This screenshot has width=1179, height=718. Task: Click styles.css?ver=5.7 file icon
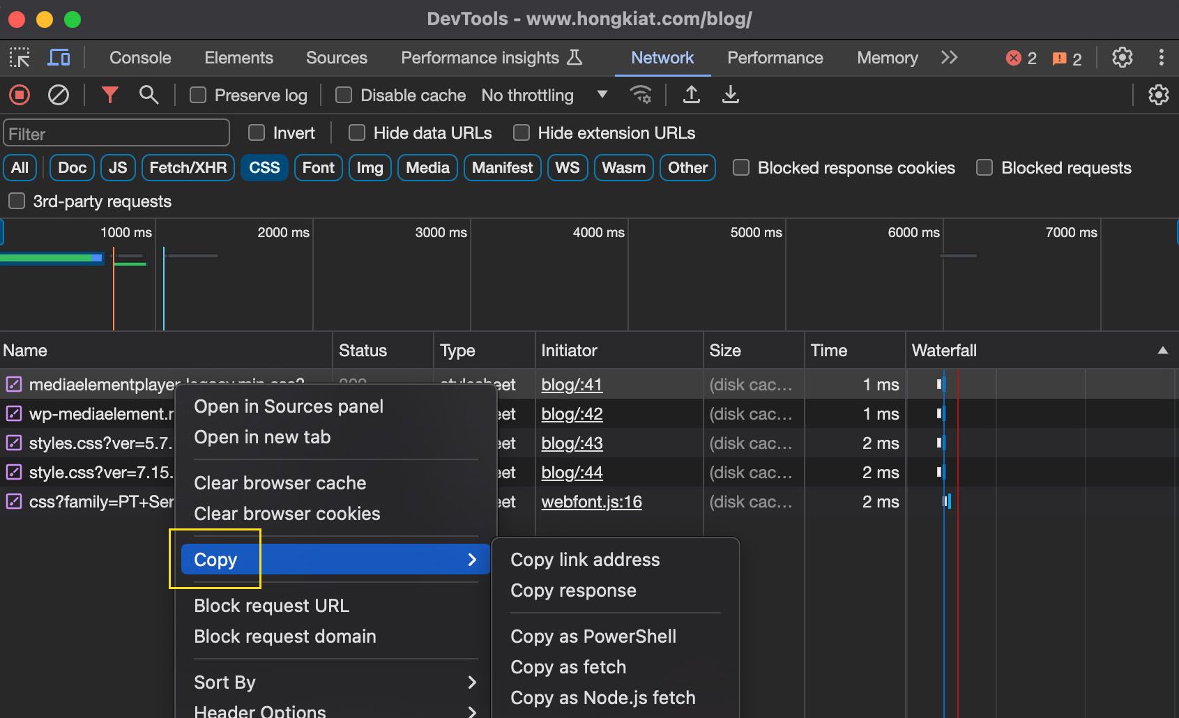click(x=14, y=443)
